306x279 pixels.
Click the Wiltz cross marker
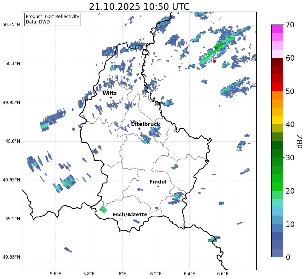111,98
